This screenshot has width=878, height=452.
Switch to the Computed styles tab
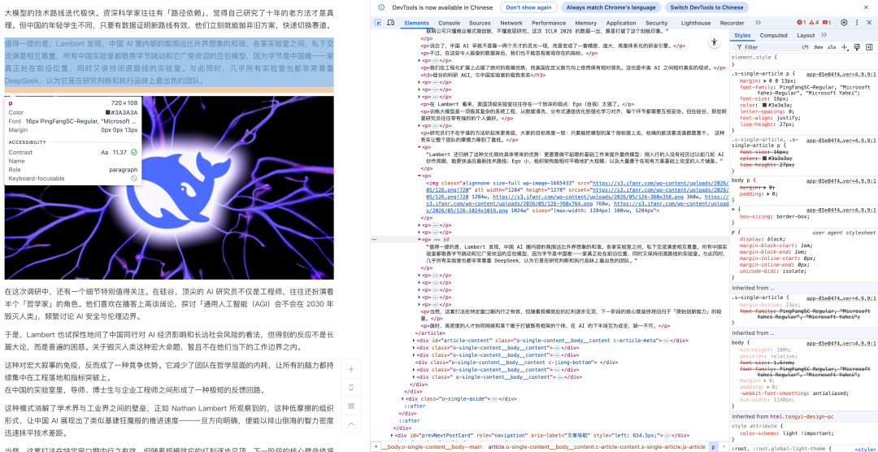[x=773, y=35]
